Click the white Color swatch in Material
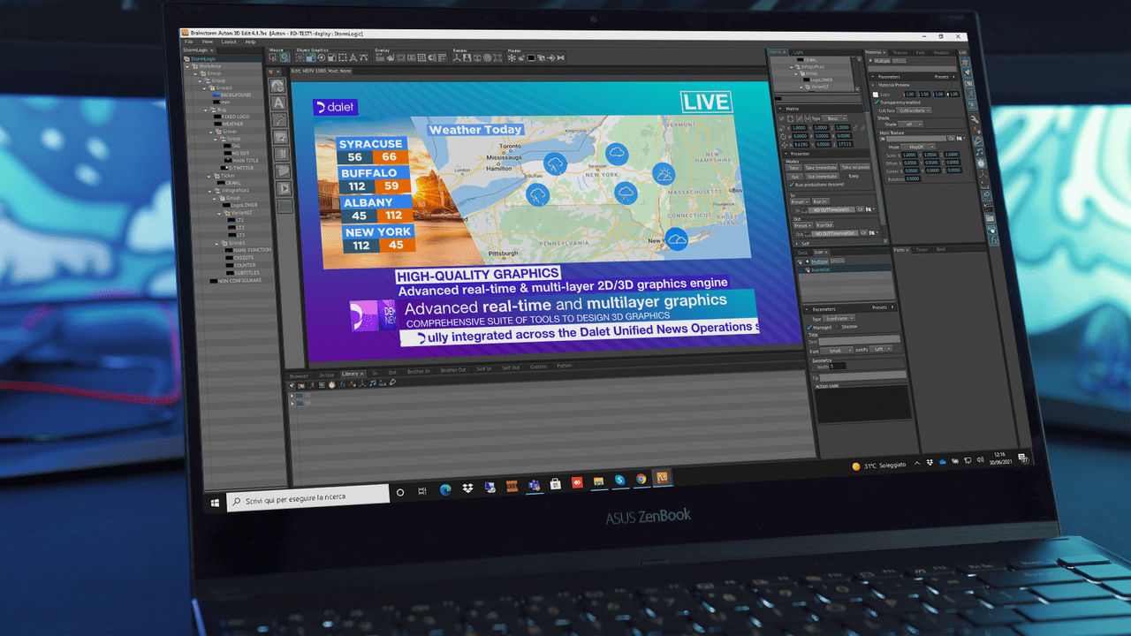 pos(876,95)
